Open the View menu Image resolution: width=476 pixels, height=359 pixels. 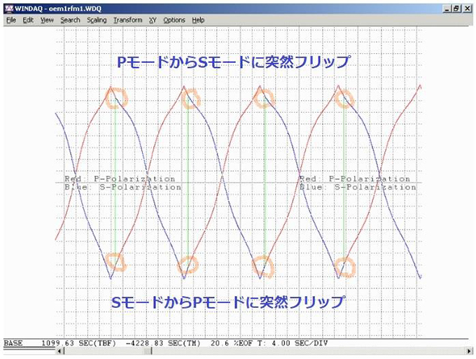coord(47,20)
